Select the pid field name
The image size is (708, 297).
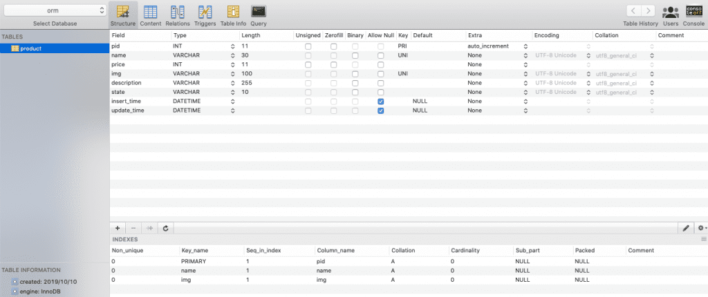tap(115, 46)
